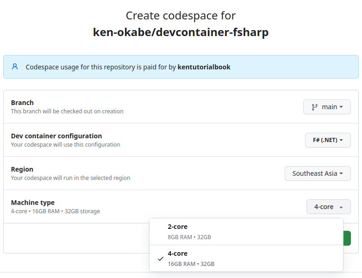This screenshot has height=278, width=362.
Task: Open the F# (.NET) configuration dropdown
Action: tap(327, 140)
